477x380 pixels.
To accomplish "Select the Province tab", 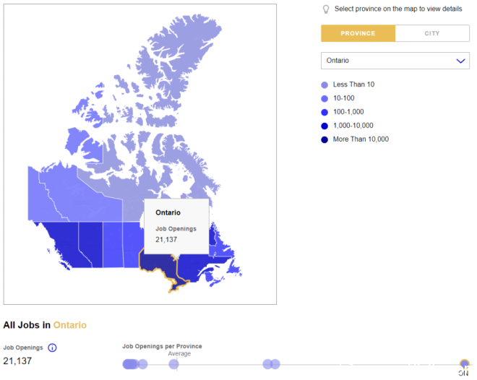I will coord(358,33).
